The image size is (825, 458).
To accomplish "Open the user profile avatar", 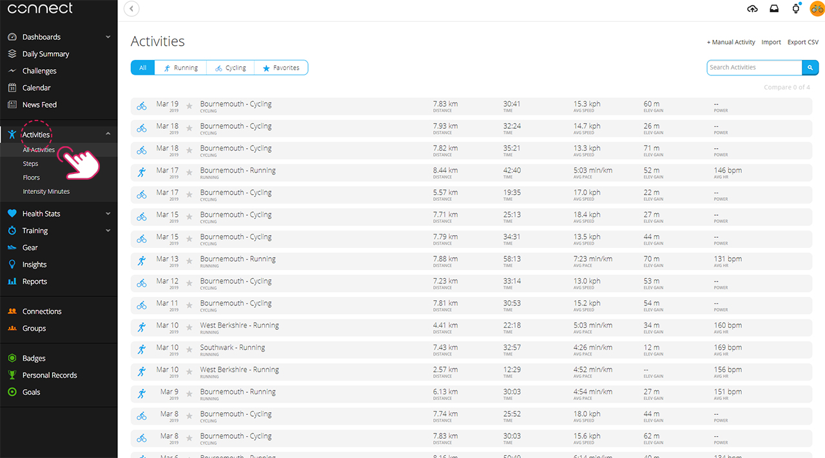I will click(817, 9).
